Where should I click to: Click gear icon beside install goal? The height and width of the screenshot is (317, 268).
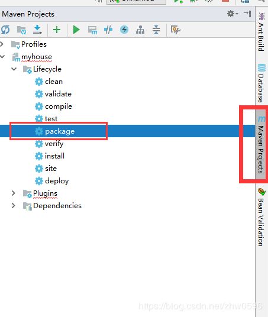pyautogui.click(x=39, y=156)
